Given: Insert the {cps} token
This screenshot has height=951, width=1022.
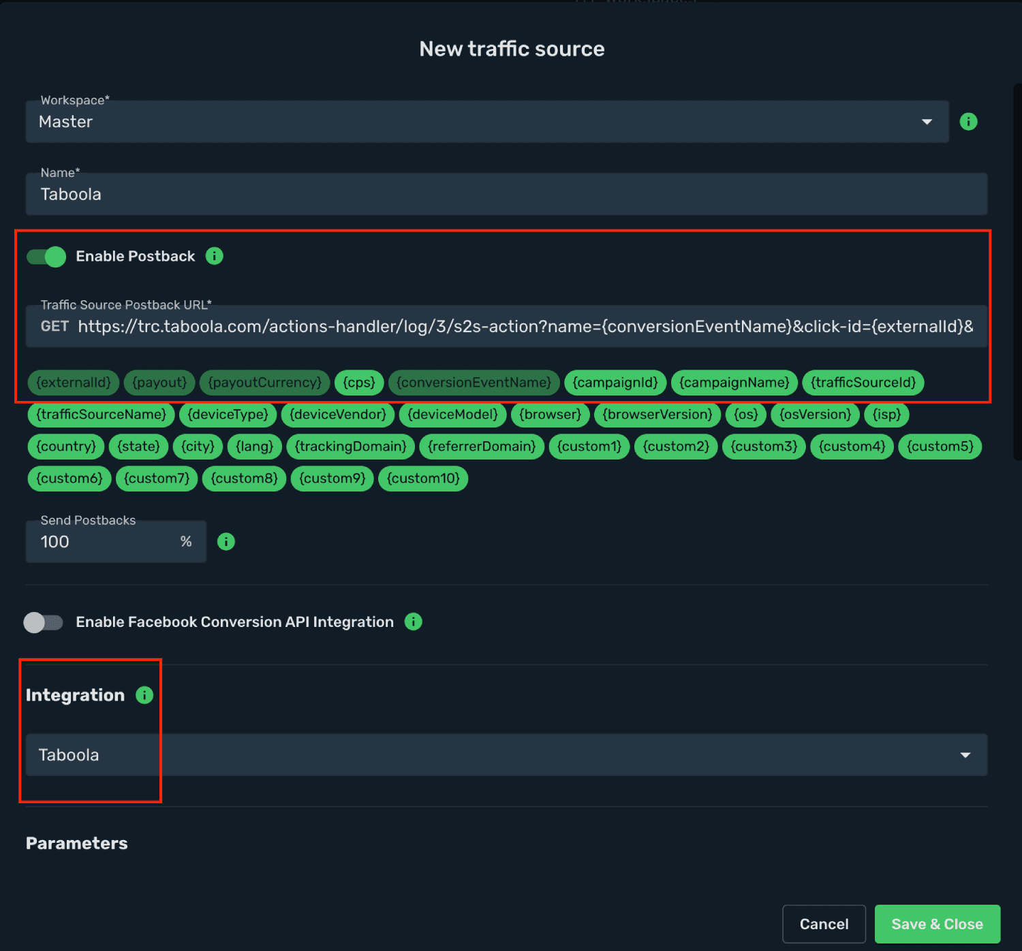Looking at the screenshot, I should [359, 383].
